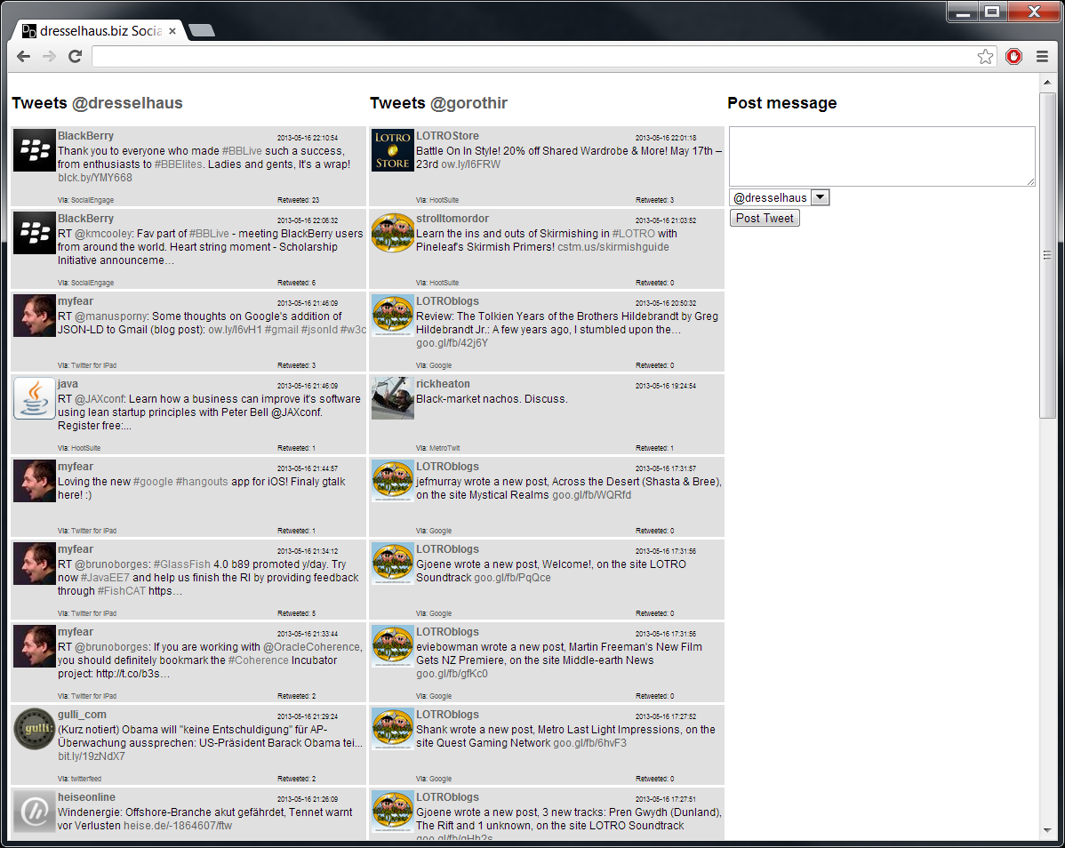The height and width of the screenshot is (848, 1065).
Task: Click the browser forward arrow
Action: 49,56
